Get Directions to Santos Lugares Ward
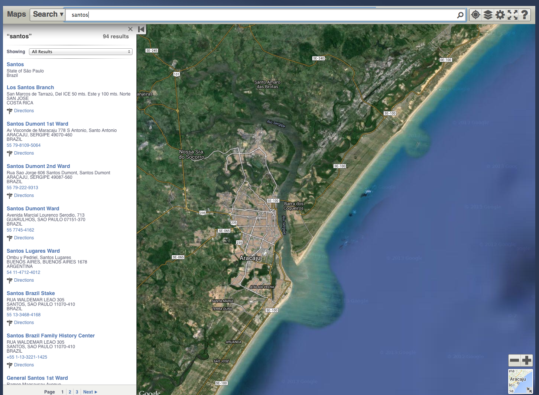The image size is (539, 395). pos(24,280)
